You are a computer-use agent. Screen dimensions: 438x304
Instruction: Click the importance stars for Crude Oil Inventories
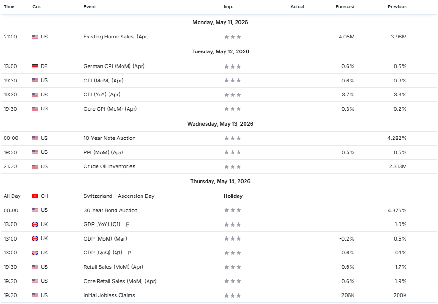point(232,167)
